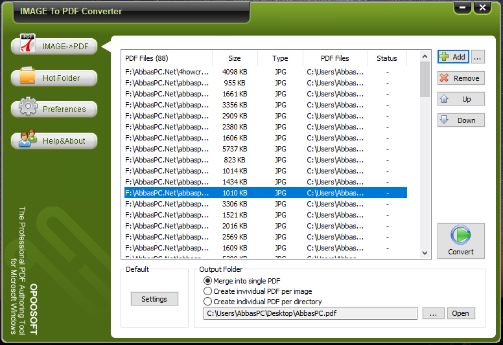
Task: Click the orange folder icon of Hot Folder
Action: (27, 75)
